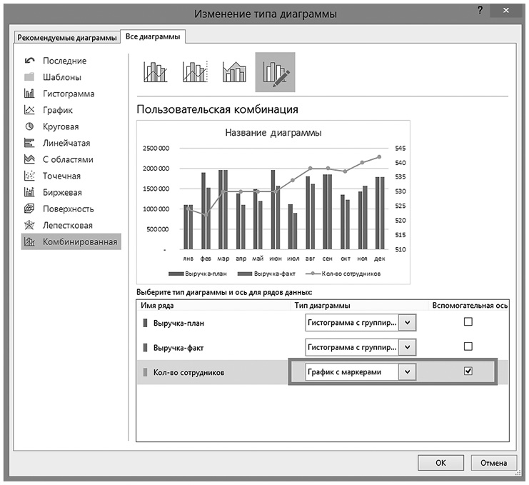529x485 pixels.
Task: Expand chart type dropdown for Выручка-факт
Action: [x=407, y=347]
